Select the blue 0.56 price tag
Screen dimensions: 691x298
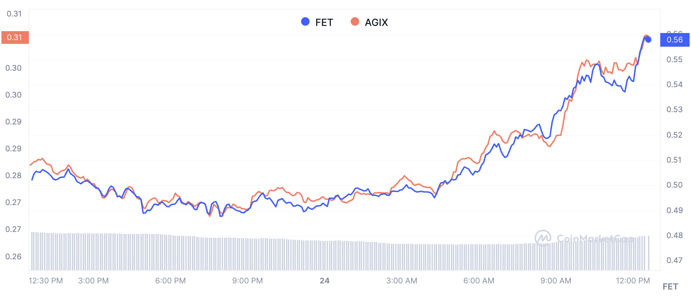(x=674, y=40)
